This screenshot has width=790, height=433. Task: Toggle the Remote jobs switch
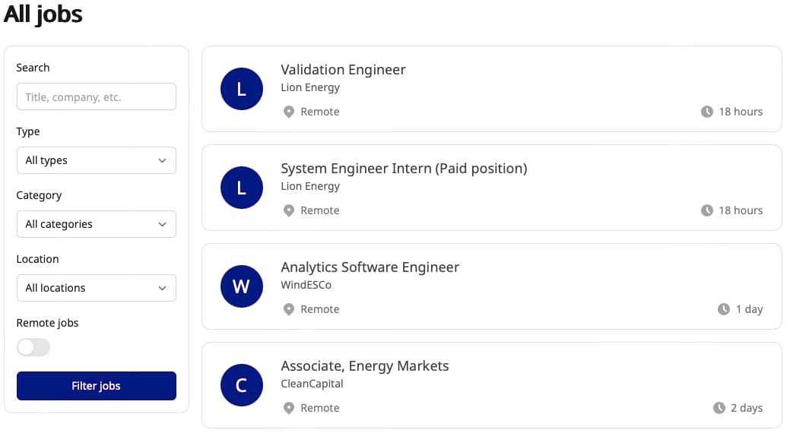[33, 347]
